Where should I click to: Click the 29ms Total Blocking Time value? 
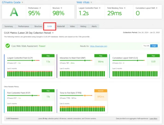[115, 13]
